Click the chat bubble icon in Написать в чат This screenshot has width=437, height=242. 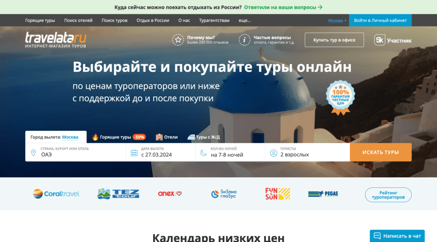click(377, 236)
